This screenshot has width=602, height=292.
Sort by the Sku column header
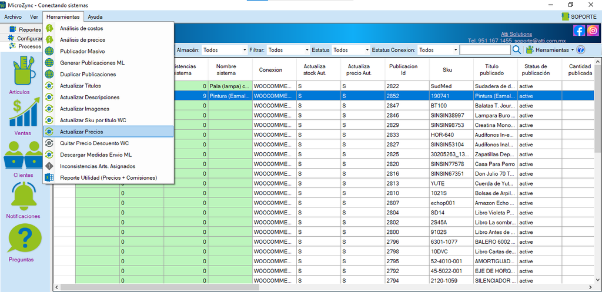[x=451, y=69]
